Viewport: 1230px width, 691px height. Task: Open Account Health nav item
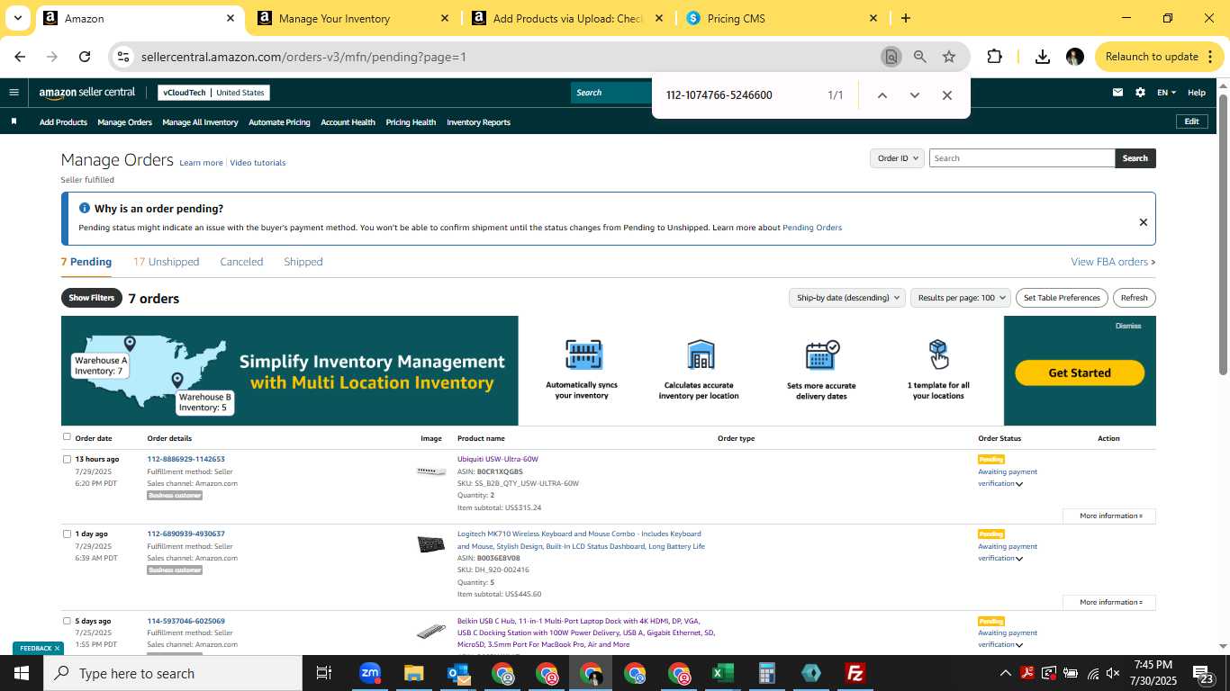pyautogui.click(x=348, y=122)
